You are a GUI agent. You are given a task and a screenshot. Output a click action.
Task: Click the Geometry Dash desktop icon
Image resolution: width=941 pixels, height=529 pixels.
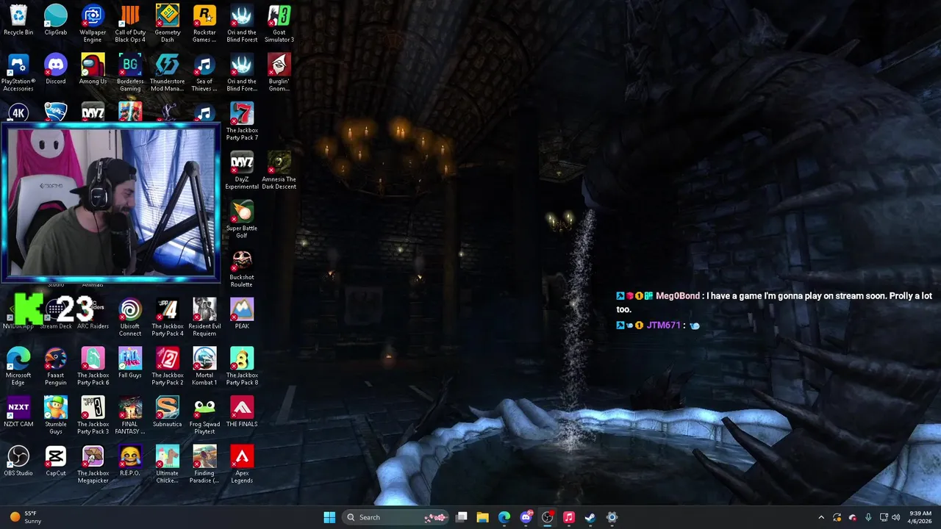(168, 24)
